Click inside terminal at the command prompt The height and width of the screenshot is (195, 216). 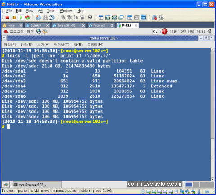pos(9,127)
